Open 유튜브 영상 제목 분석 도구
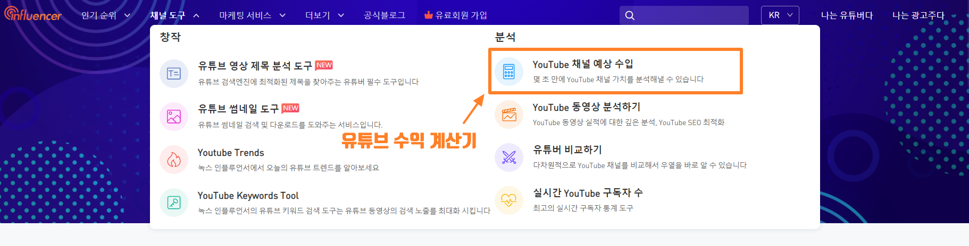969x246 pixels. click(x=255, y=66)
